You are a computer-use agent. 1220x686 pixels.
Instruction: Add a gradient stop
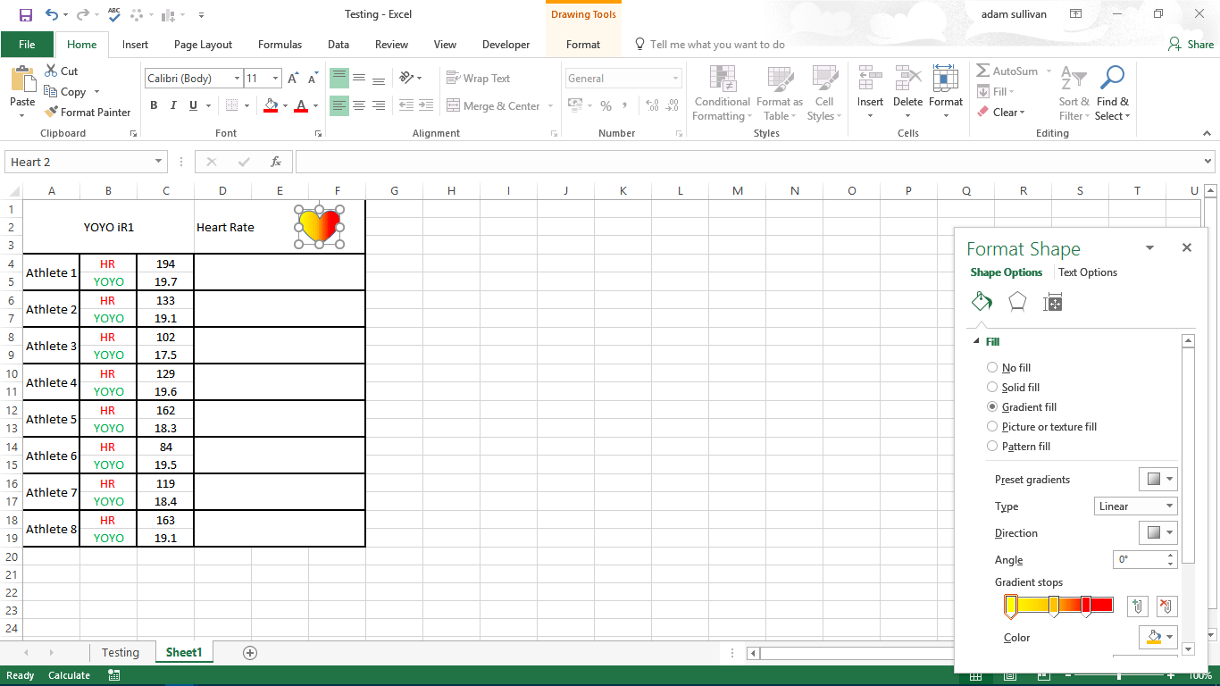pyautogui.click(x=1137, y=607)
